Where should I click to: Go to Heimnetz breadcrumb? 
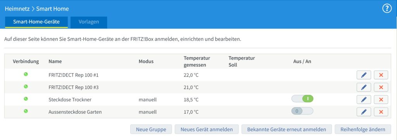tap(17, 9)
